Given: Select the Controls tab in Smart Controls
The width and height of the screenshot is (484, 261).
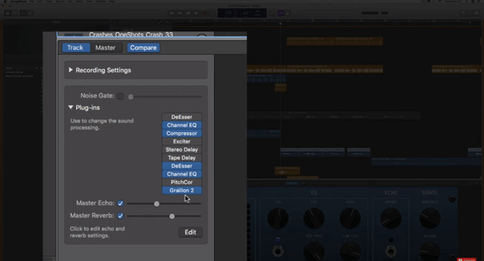Looking at the screenshot, I should click(291, 183).
